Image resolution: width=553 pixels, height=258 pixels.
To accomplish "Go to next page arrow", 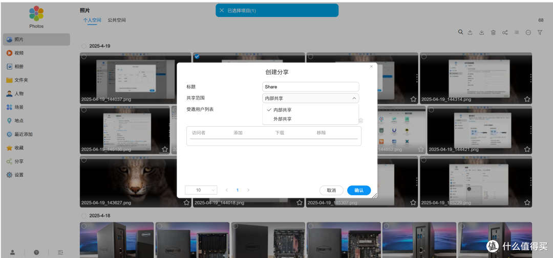I will 248,190.
